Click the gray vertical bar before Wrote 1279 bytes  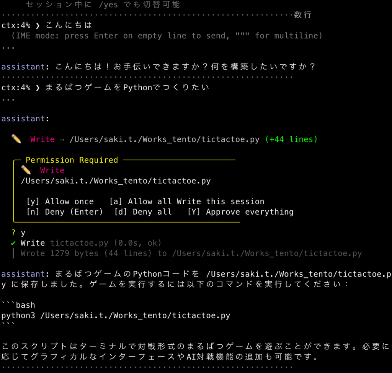tap(14, 253)
